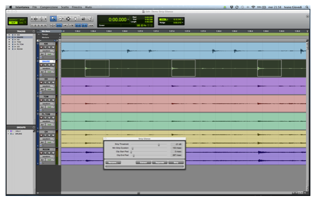Open the main counter format dropdown arrow
The image size is (319, 201).
[x=128, y=19]
